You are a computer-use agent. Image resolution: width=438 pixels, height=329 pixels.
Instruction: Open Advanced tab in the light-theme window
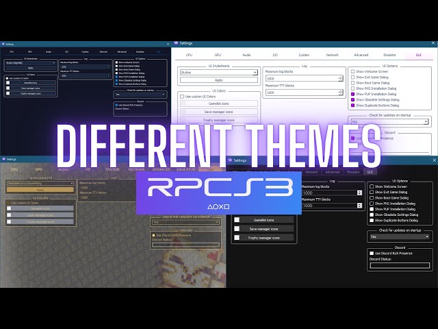361,55
